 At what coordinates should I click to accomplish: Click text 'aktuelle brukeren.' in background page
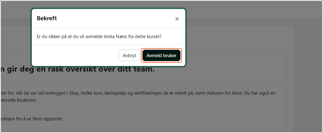[18, 100]
